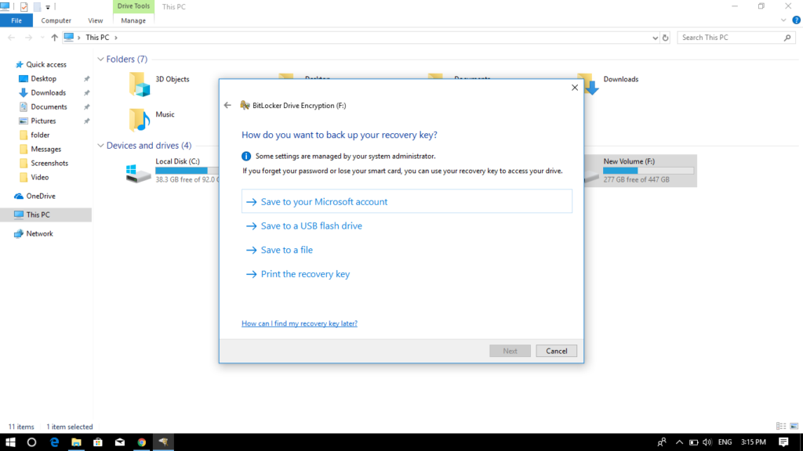Choose Print the recovery key
The height and width of the screenshot is (451, 803).
297,274
